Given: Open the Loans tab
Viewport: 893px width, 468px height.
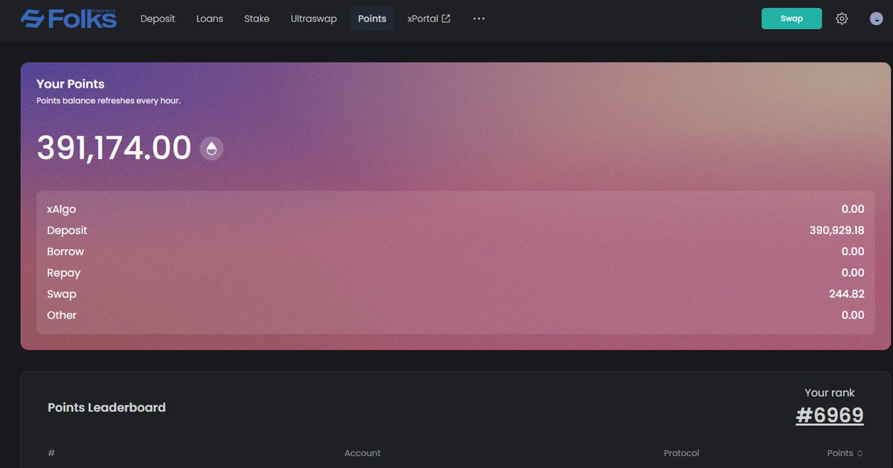Looking at the screenshot, I should tap(210, 19).
